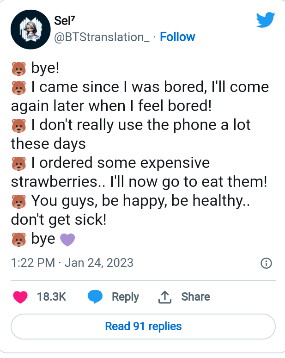Click the 18.3K likes count

[x=51, y=297]
